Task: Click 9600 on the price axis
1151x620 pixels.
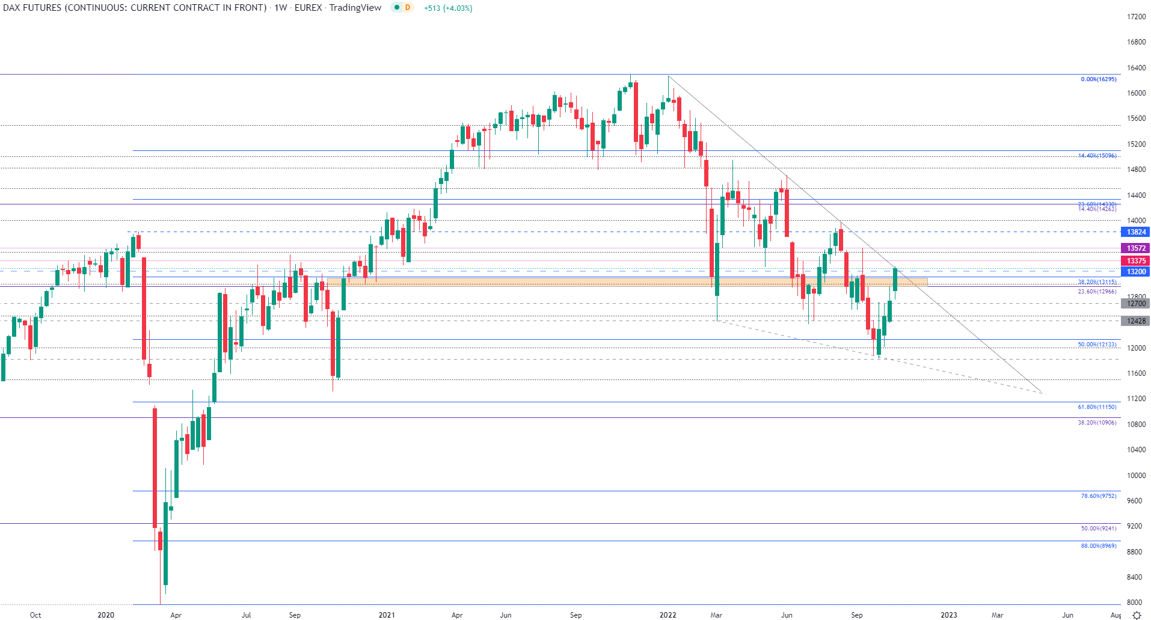Action: coord(1134,501)
